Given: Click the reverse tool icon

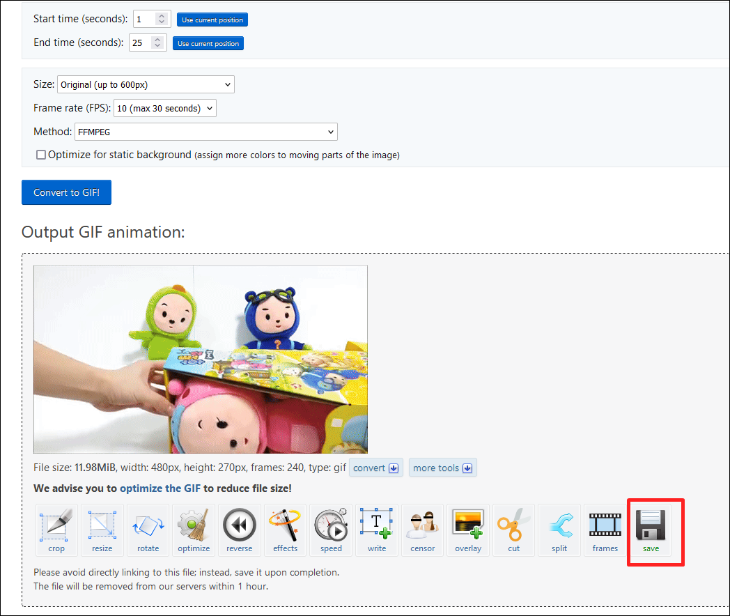Looking at the screenshot, I should click(x=240, y=530).
